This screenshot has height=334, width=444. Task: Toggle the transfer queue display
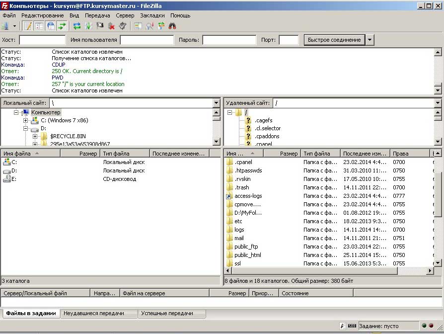(x=62, y=26)
